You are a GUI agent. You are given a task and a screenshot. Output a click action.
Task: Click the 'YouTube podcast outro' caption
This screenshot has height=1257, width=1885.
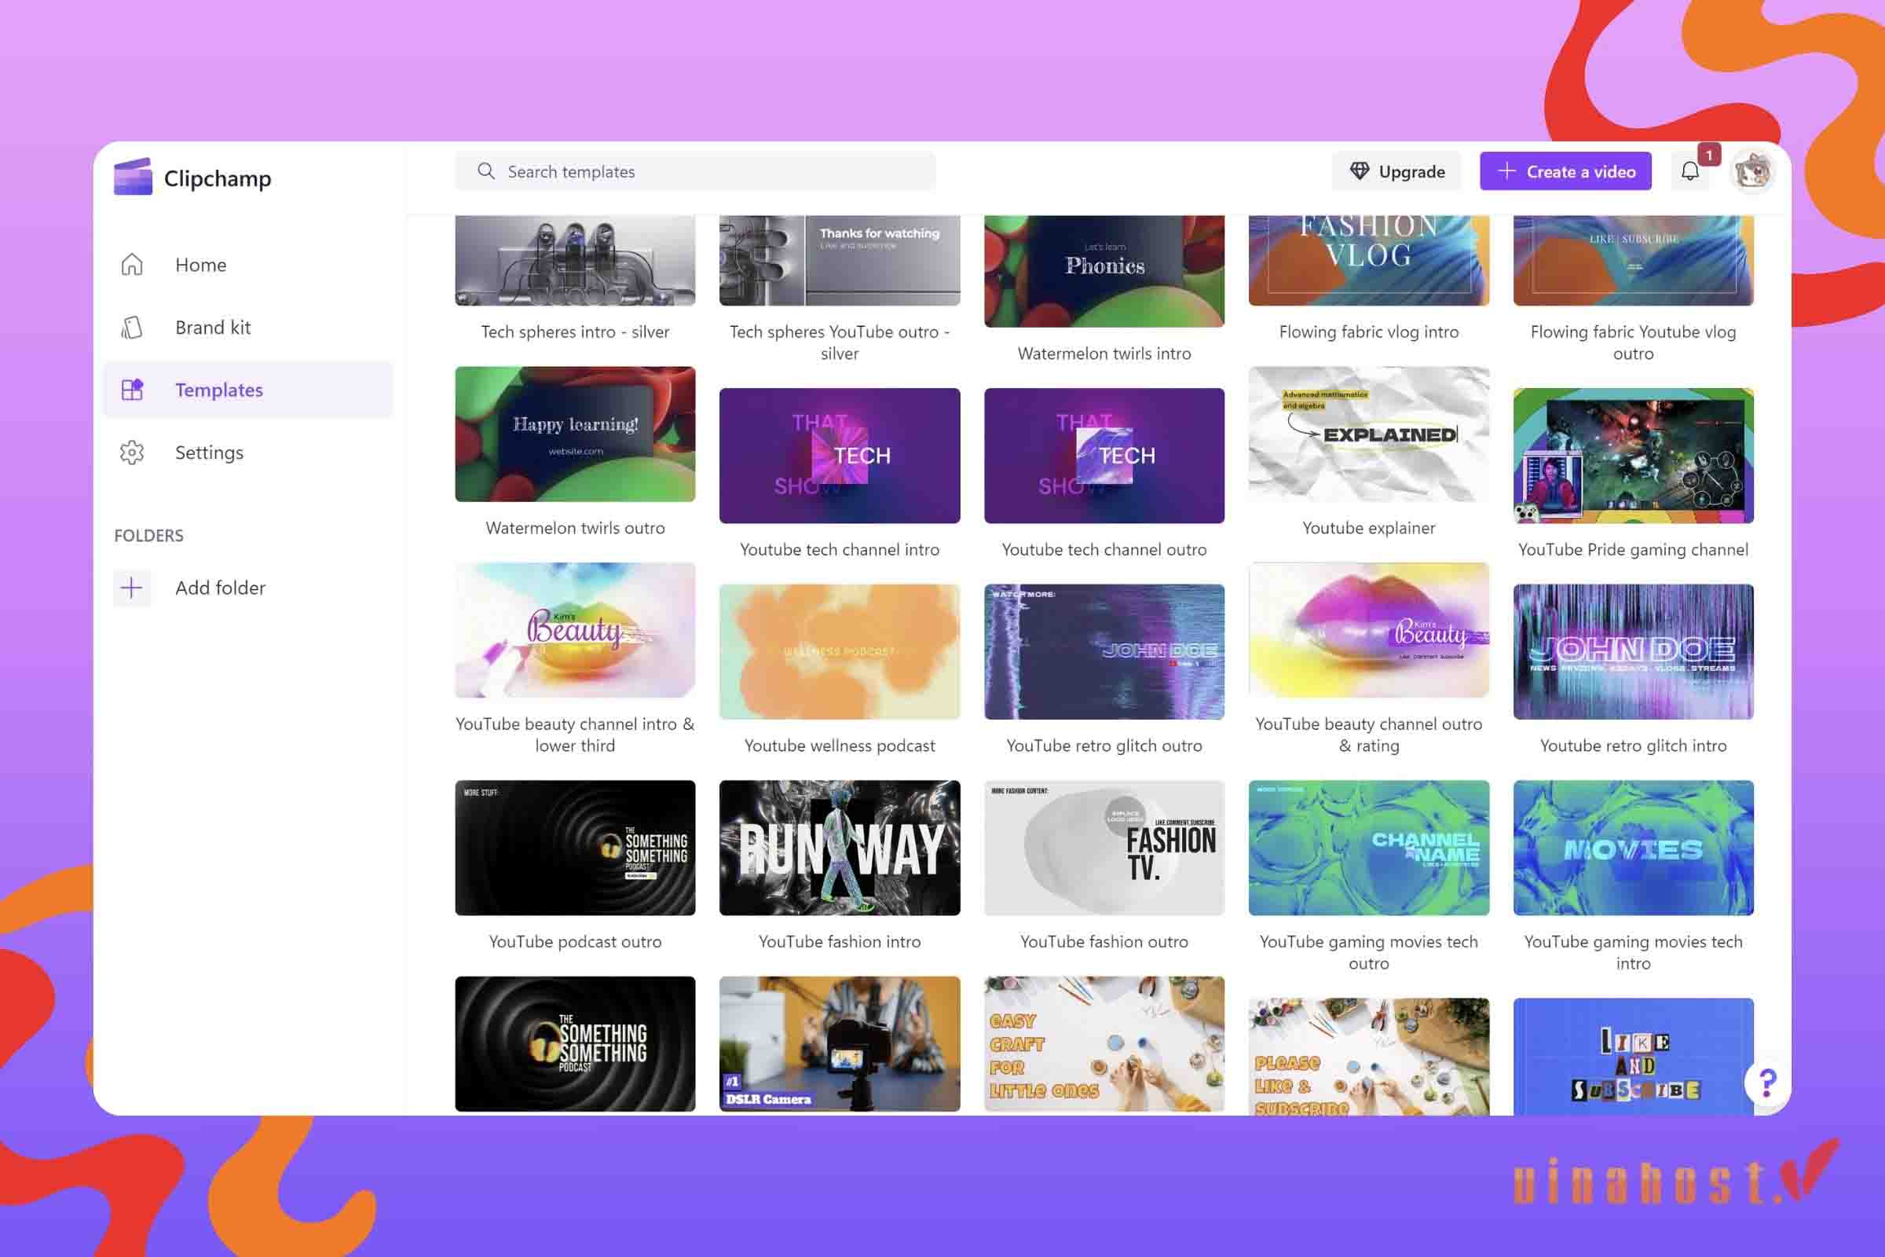click(576, 942)
